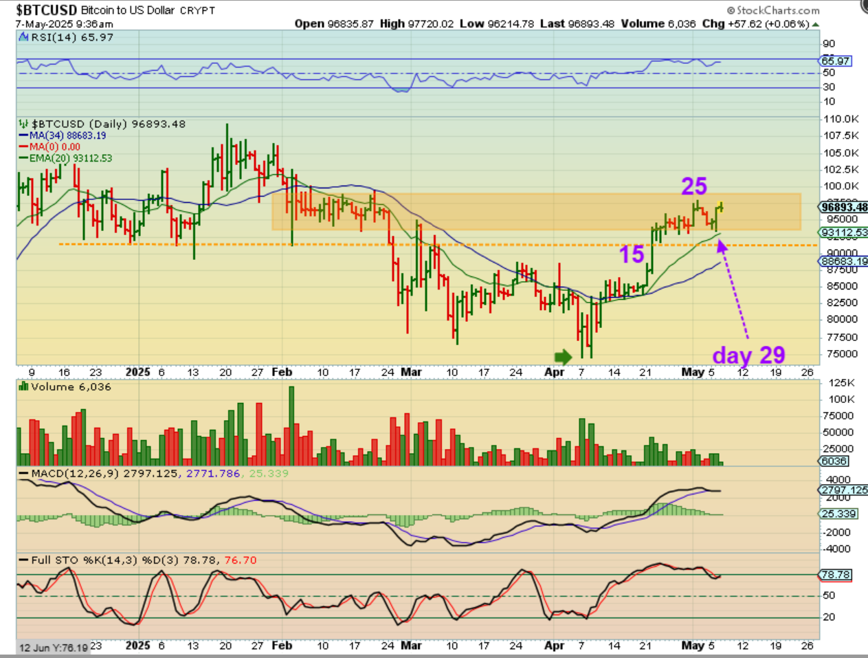This screenshot has height=658, width=868.
Task: Click the 7-May-2025 9:36am timestamp
Action: point(65,24)
